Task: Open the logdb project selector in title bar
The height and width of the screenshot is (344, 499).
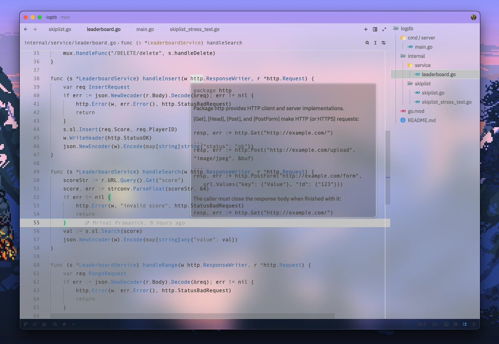Action: point(52,17)
